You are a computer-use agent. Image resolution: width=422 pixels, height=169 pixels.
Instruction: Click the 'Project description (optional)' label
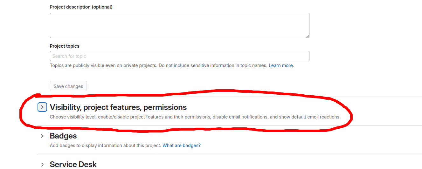click(81, 7)
